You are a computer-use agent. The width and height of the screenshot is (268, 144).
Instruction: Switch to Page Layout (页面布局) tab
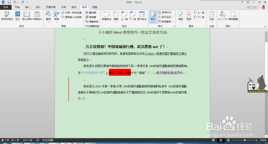point(51,7)
